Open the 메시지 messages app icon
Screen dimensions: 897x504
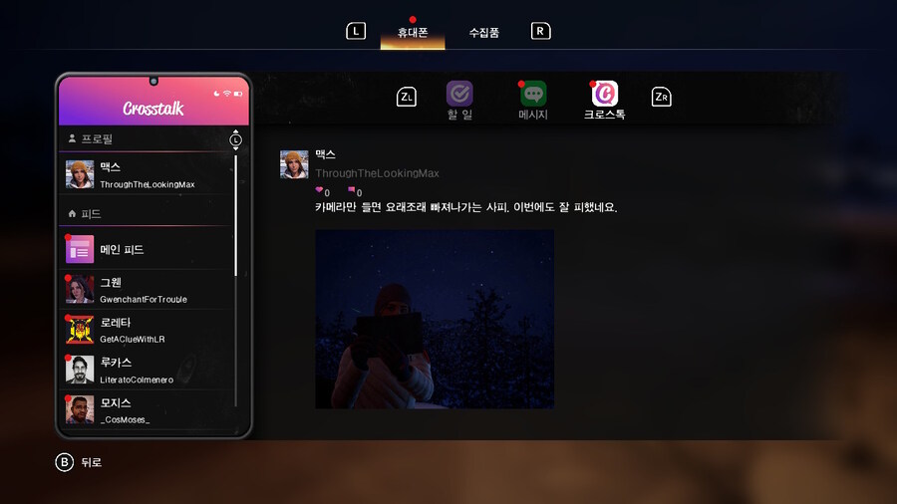533,94
